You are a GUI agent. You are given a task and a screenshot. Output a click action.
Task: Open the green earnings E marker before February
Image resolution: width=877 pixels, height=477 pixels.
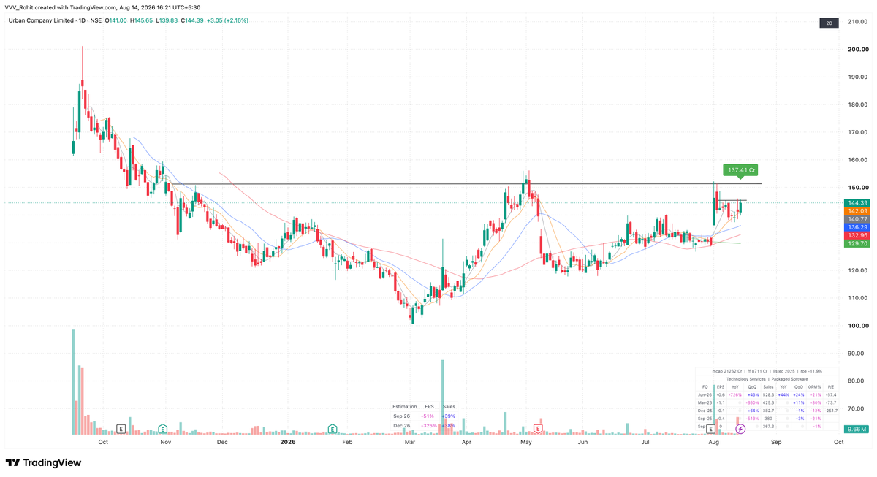pos(333,429)
